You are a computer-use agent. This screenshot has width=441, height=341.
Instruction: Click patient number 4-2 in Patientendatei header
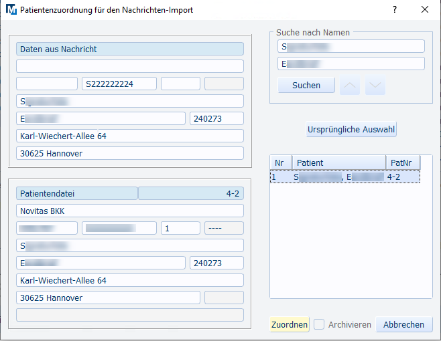pyautogui.click(x=191, y=193)
